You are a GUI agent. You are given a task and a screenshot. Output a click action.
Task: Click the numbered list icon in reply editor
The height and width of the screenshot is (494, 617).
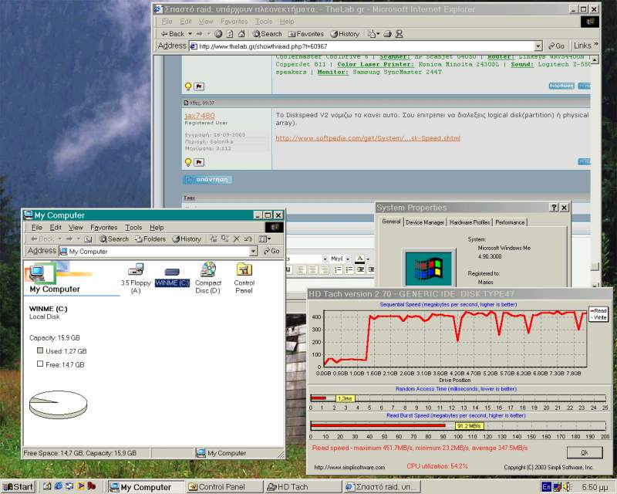coord(338,270)
